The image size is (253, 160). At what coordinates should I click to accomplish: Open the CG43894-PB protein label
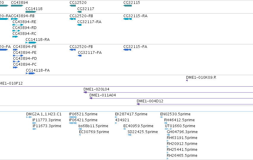pyautogui.click(x=25, y=47)
